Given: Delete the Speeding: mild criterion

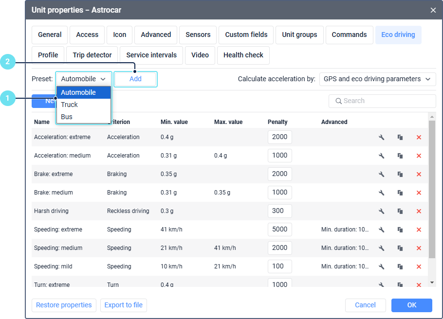Looking at the screenshot, I should 419,266.
